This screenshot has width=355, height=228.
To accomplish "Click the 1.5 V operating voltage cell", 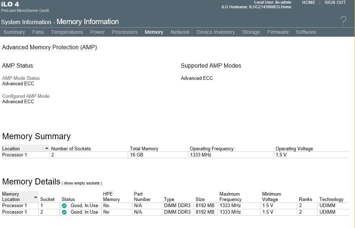I will pyautogui.click(x=281, y=155).
